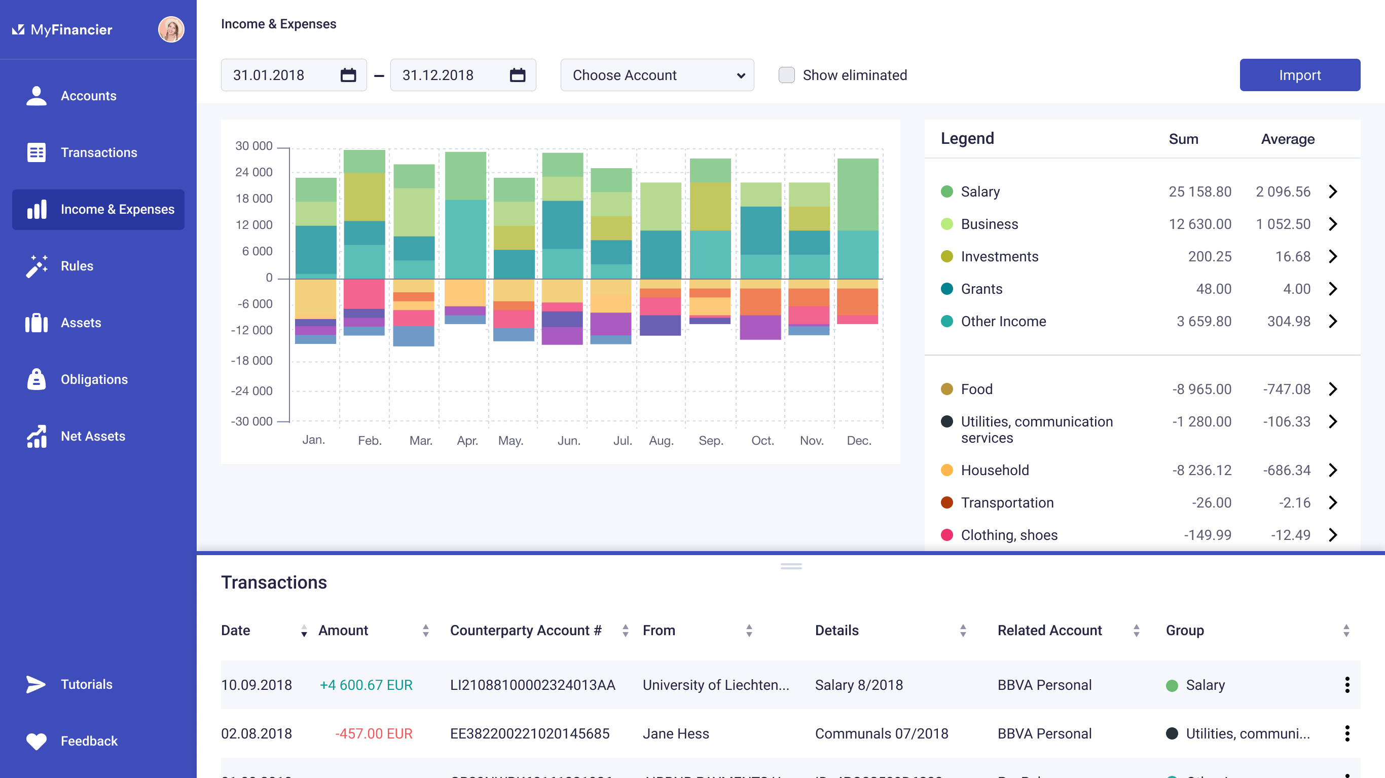
Task: Toggle sorting on the Amount column
Action: pos(425,631)
